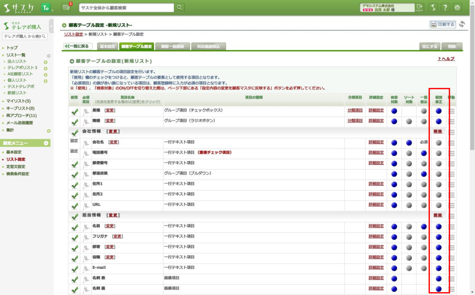
Task: Open 詳細設定 link for 会社名 row
Action: 376,143
